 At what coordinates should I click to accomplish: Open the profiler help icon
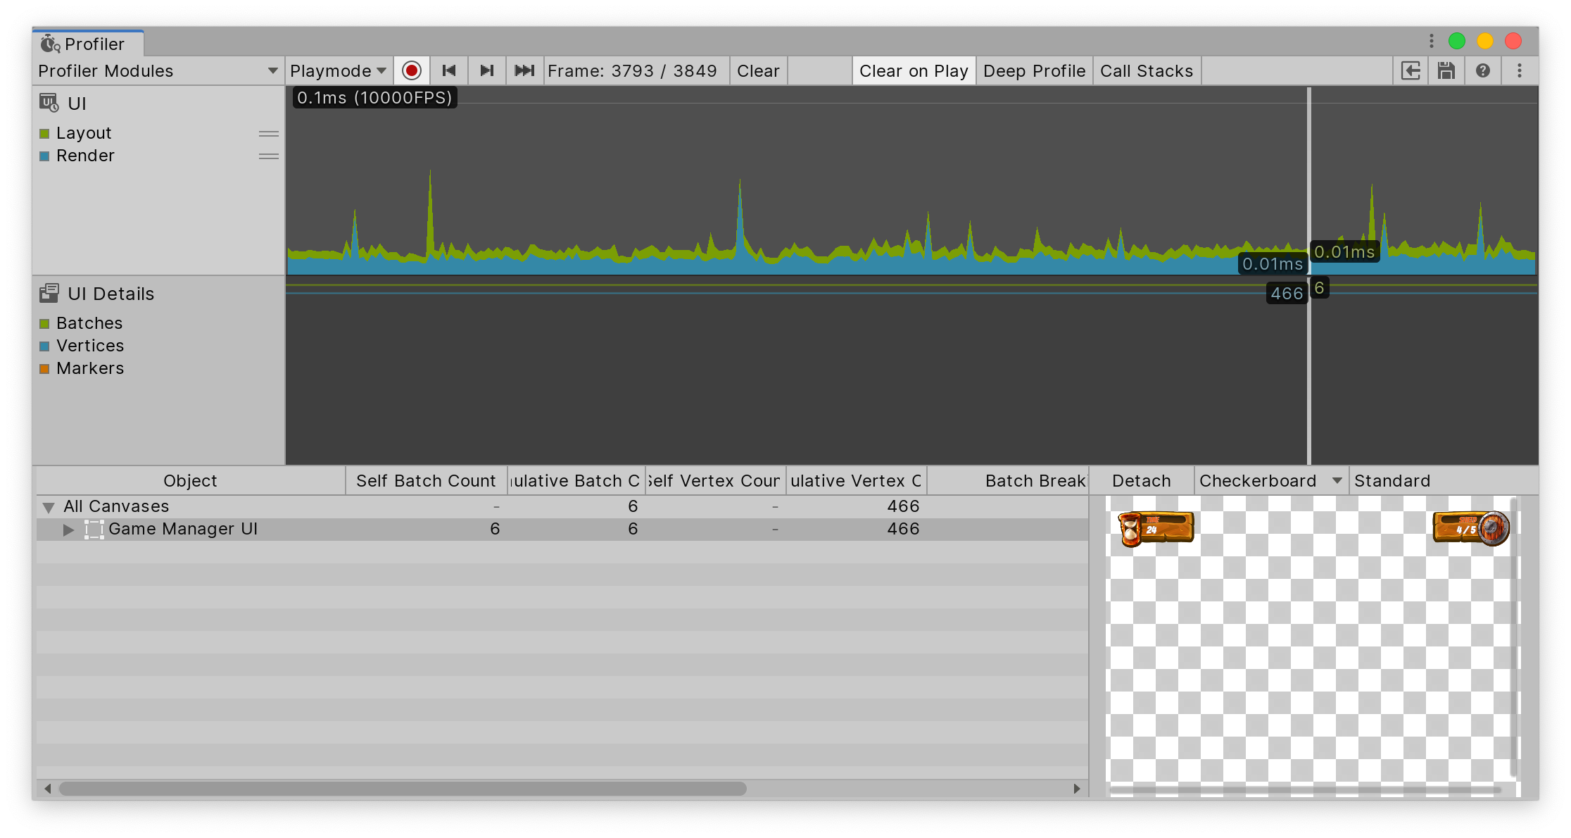click(1484, 70)
